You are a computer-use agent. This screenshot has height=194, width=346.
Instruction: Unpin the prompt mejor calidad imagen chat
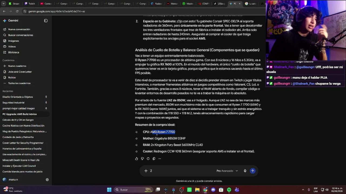pyautogui.click(x=46, y=108)
